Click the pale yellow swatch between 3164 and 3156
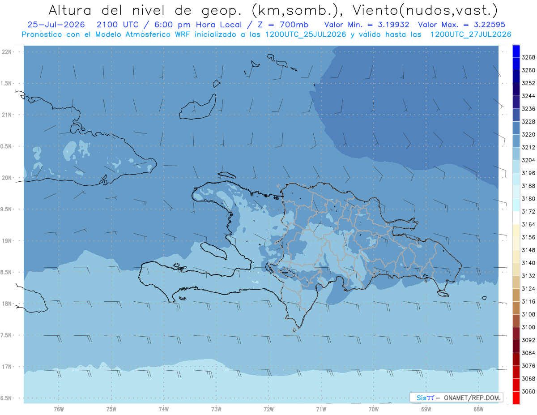 [516, 231]
